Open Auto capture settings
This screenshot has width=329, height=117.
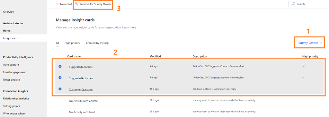(x=11, y=65)
